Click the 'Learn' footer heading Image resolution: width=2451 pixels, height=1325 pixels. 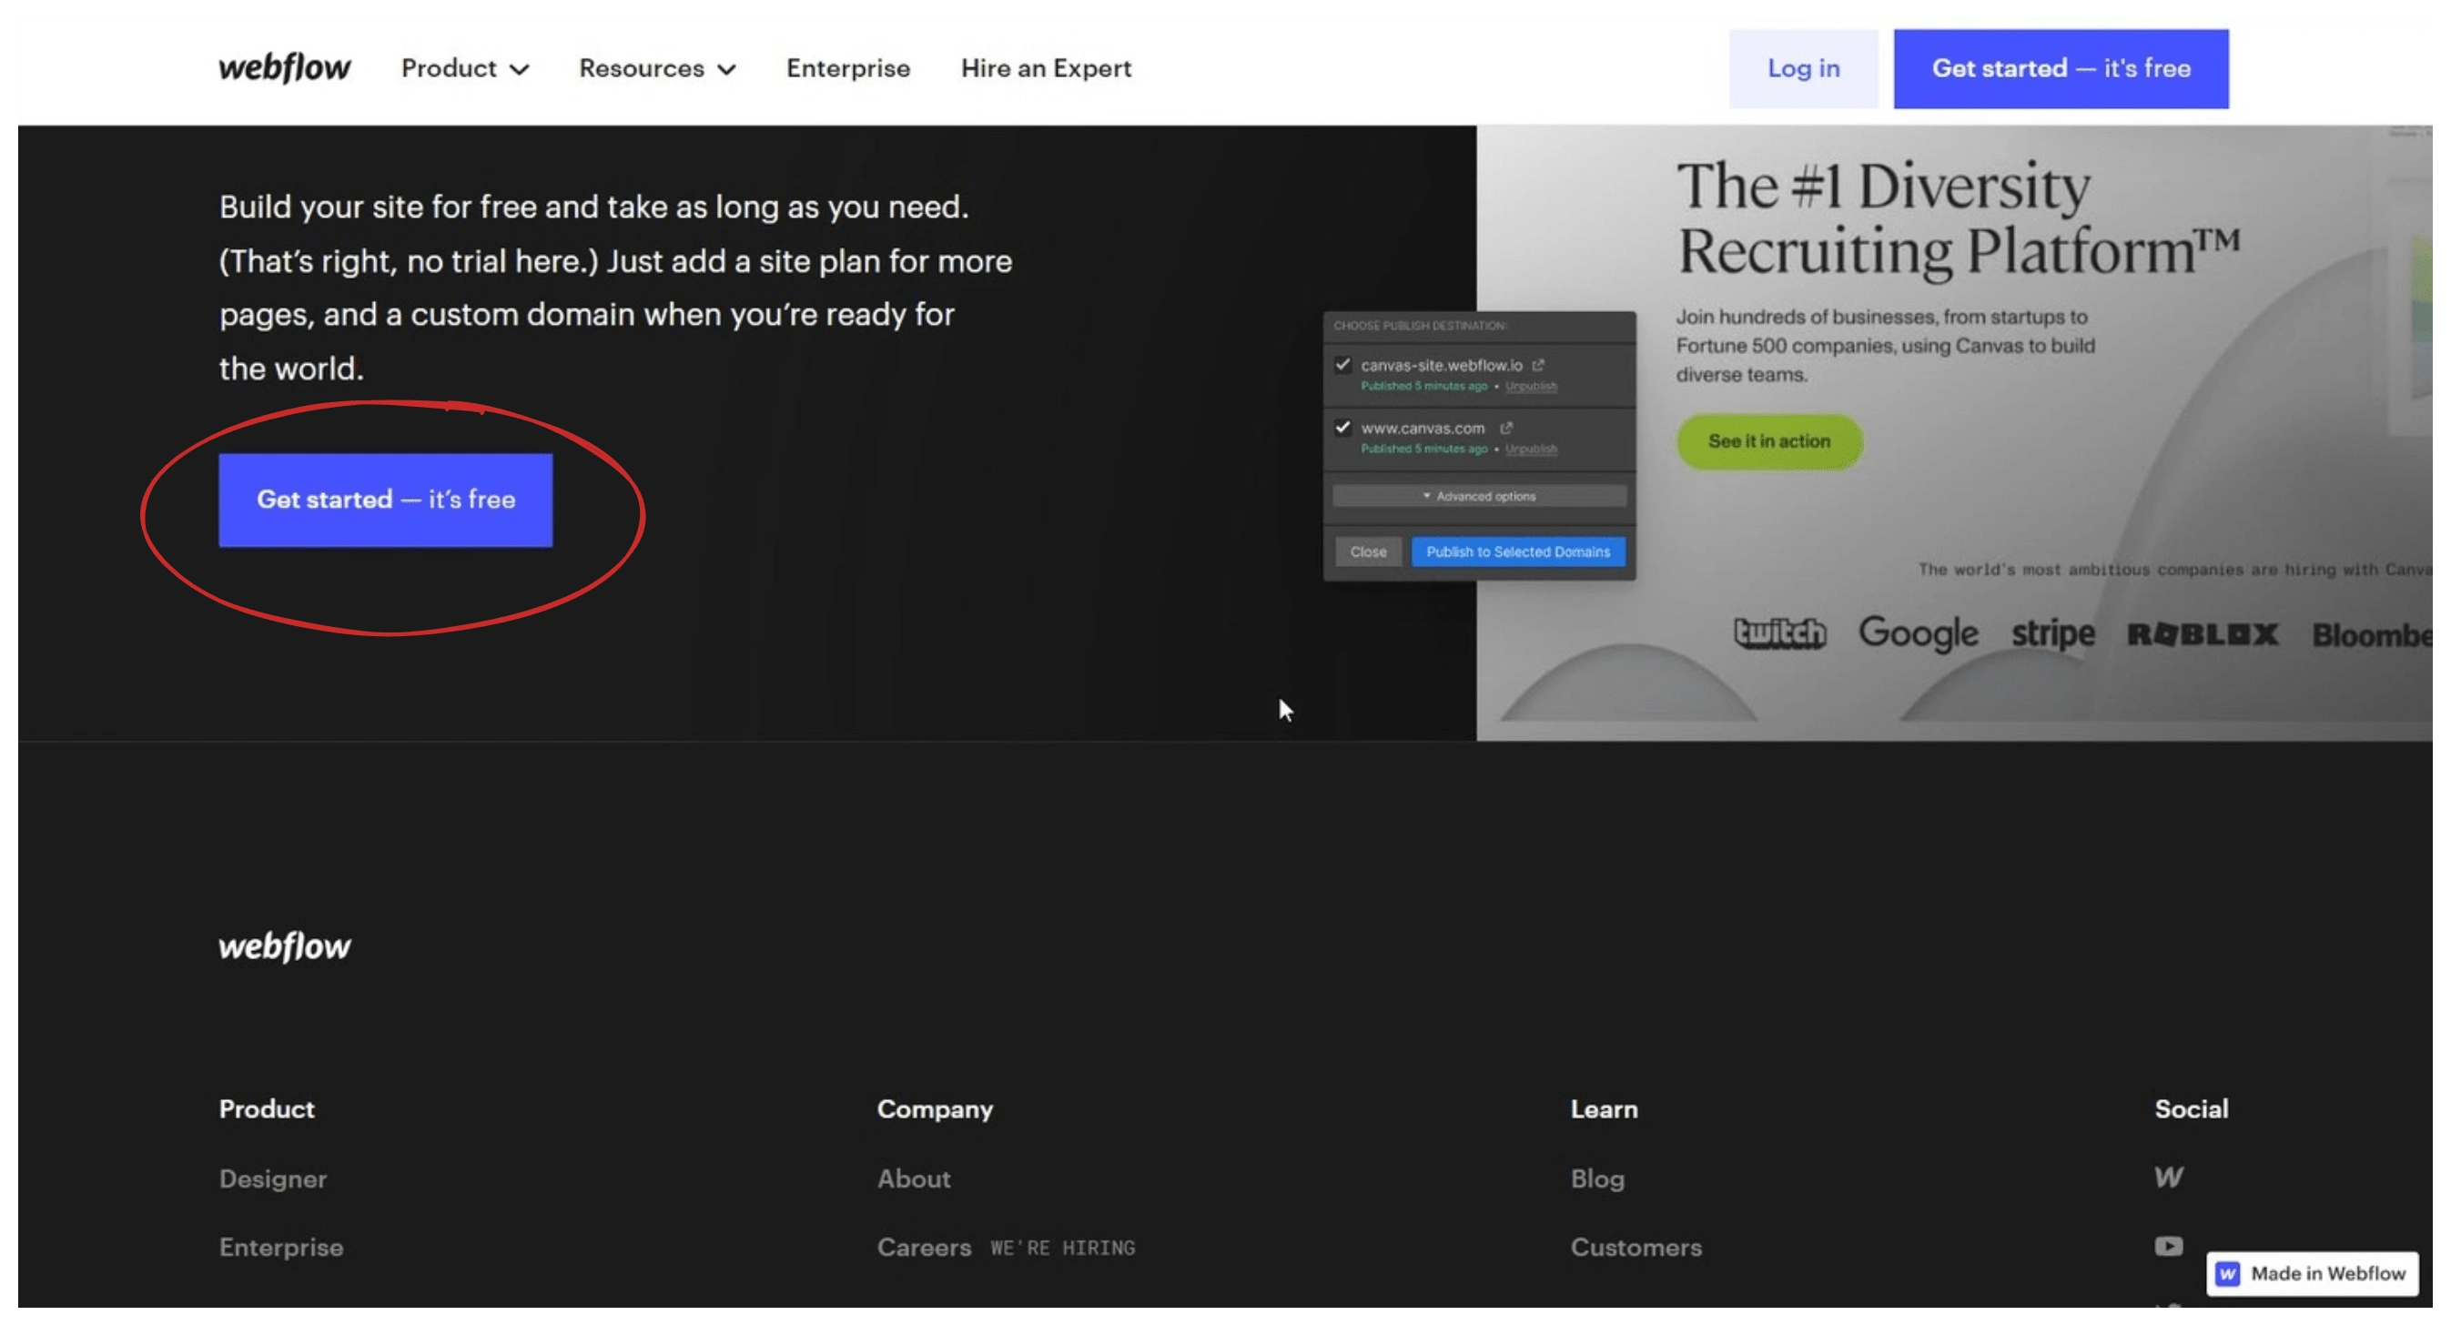point(1605,1109)
